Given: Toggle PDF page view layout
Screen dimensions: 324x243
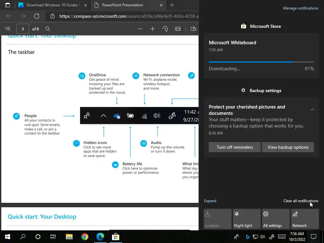Looking at the screenshot, I should point(193,29).
